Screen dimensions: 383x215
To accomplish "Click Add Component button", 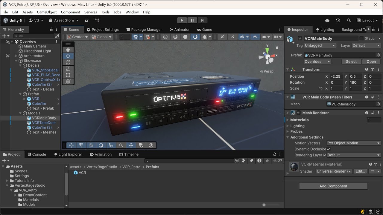I will pos(333,186).
